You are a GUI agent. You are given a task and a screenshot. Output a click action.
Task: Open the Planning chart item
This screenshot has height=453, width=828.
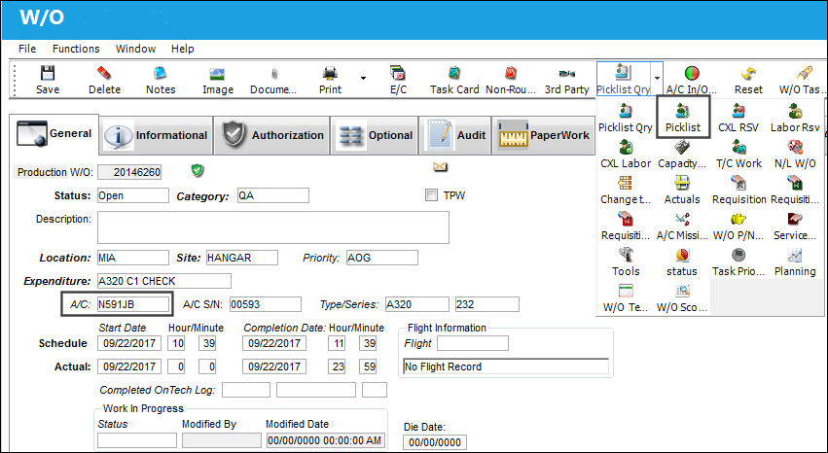point(795,261)
